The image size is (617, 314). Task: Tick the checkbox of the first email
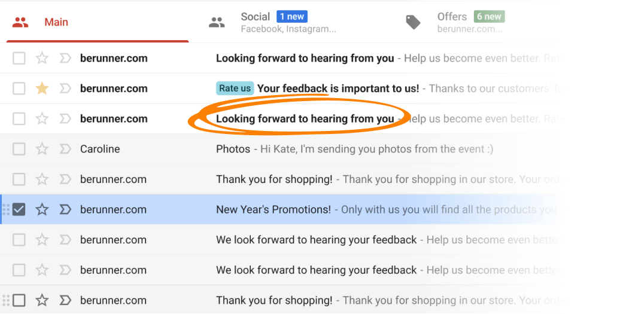pos(19,58)
